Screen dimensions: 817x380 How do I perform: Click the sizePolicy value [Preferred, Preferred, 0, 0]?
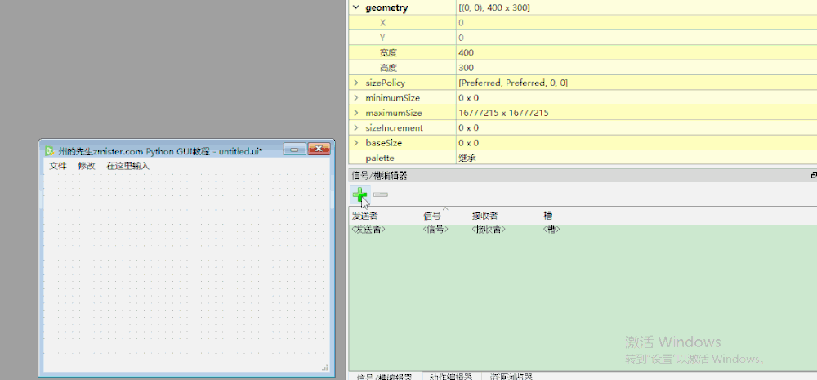point(636,83)
